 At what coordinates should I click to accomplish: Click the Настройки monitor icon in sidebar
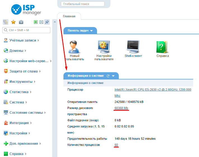point(6,133)
